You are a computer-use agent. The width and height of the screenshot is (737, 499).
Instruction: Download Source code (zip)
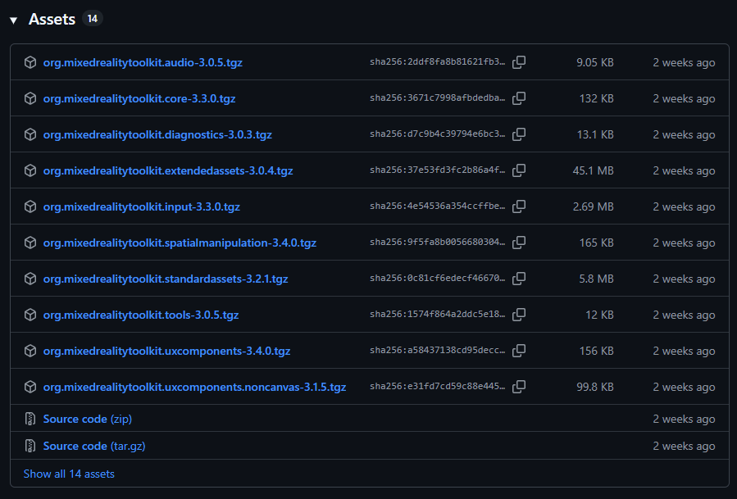(x=87, y=418)
